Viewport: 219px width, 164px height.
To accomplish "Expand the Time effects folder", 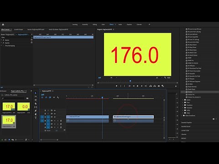I will click(183, 102).
